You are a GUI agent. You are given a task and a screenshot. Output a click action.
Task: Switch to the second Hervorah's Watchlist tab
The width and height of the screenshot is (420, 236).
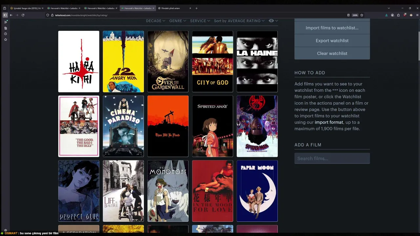[64, 8]
